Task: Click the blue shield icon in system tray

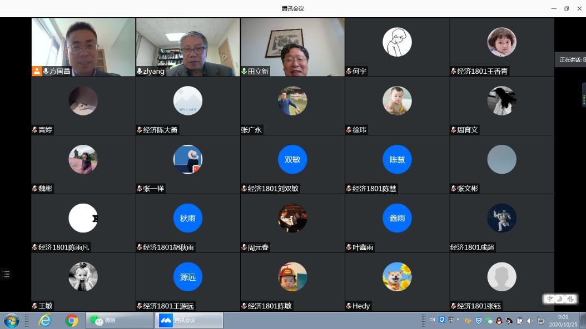Action: tap(479, 321)
